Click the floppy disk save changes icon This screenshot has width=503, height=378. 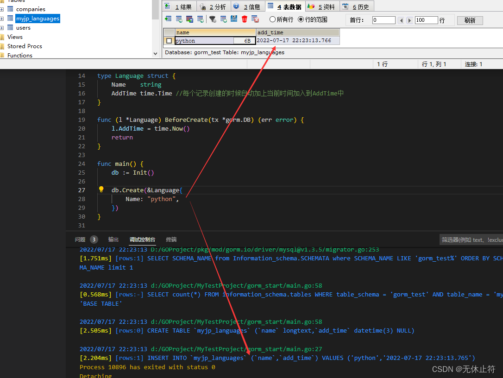(x=234, y=19)
